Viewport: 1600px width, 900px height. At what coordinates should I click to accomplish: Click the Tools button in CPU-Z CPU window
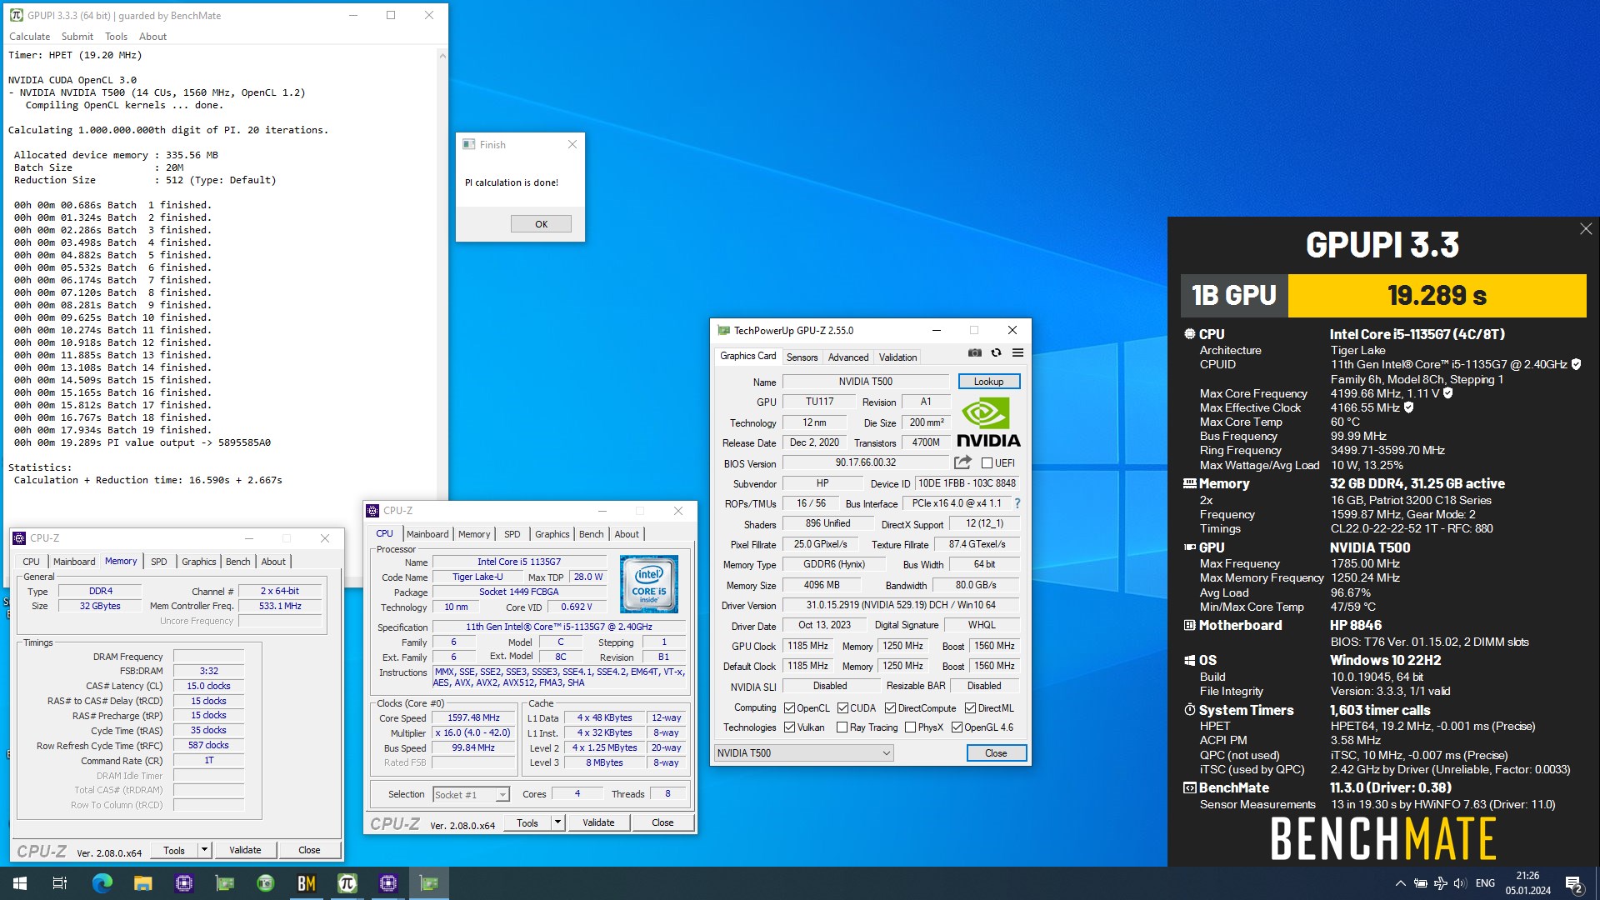click(527, 822)
